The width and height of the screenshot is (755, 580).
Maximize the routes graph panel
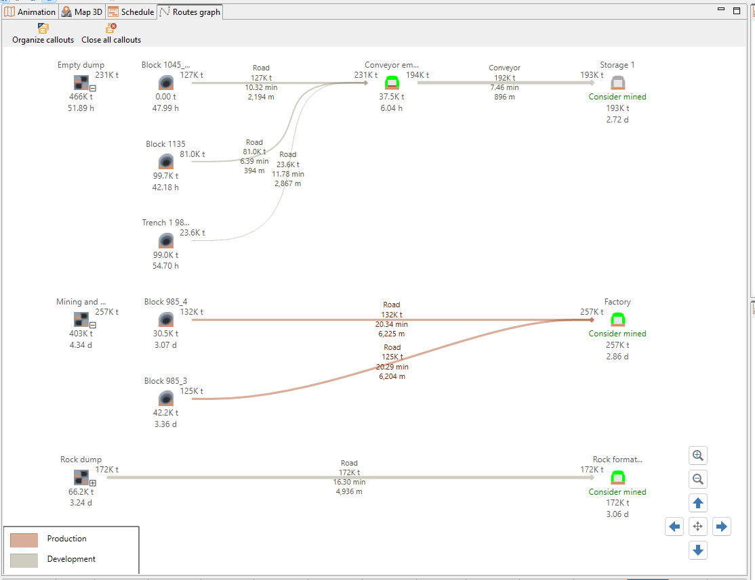(737, 11)
